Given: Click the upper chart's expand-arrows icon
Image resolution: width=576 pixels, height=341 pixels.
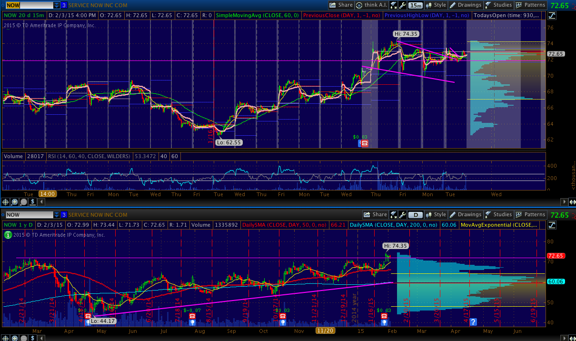Looking at the screenshot, I should [394, 5].
